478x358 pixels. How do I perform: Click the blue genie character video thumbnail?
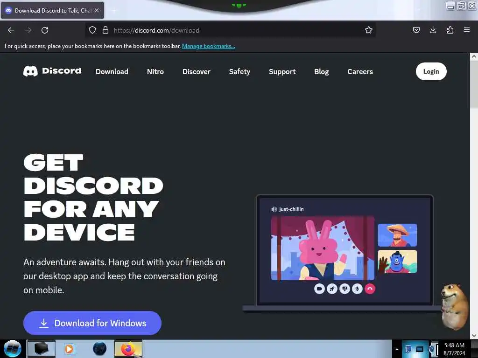pos(397,262)
